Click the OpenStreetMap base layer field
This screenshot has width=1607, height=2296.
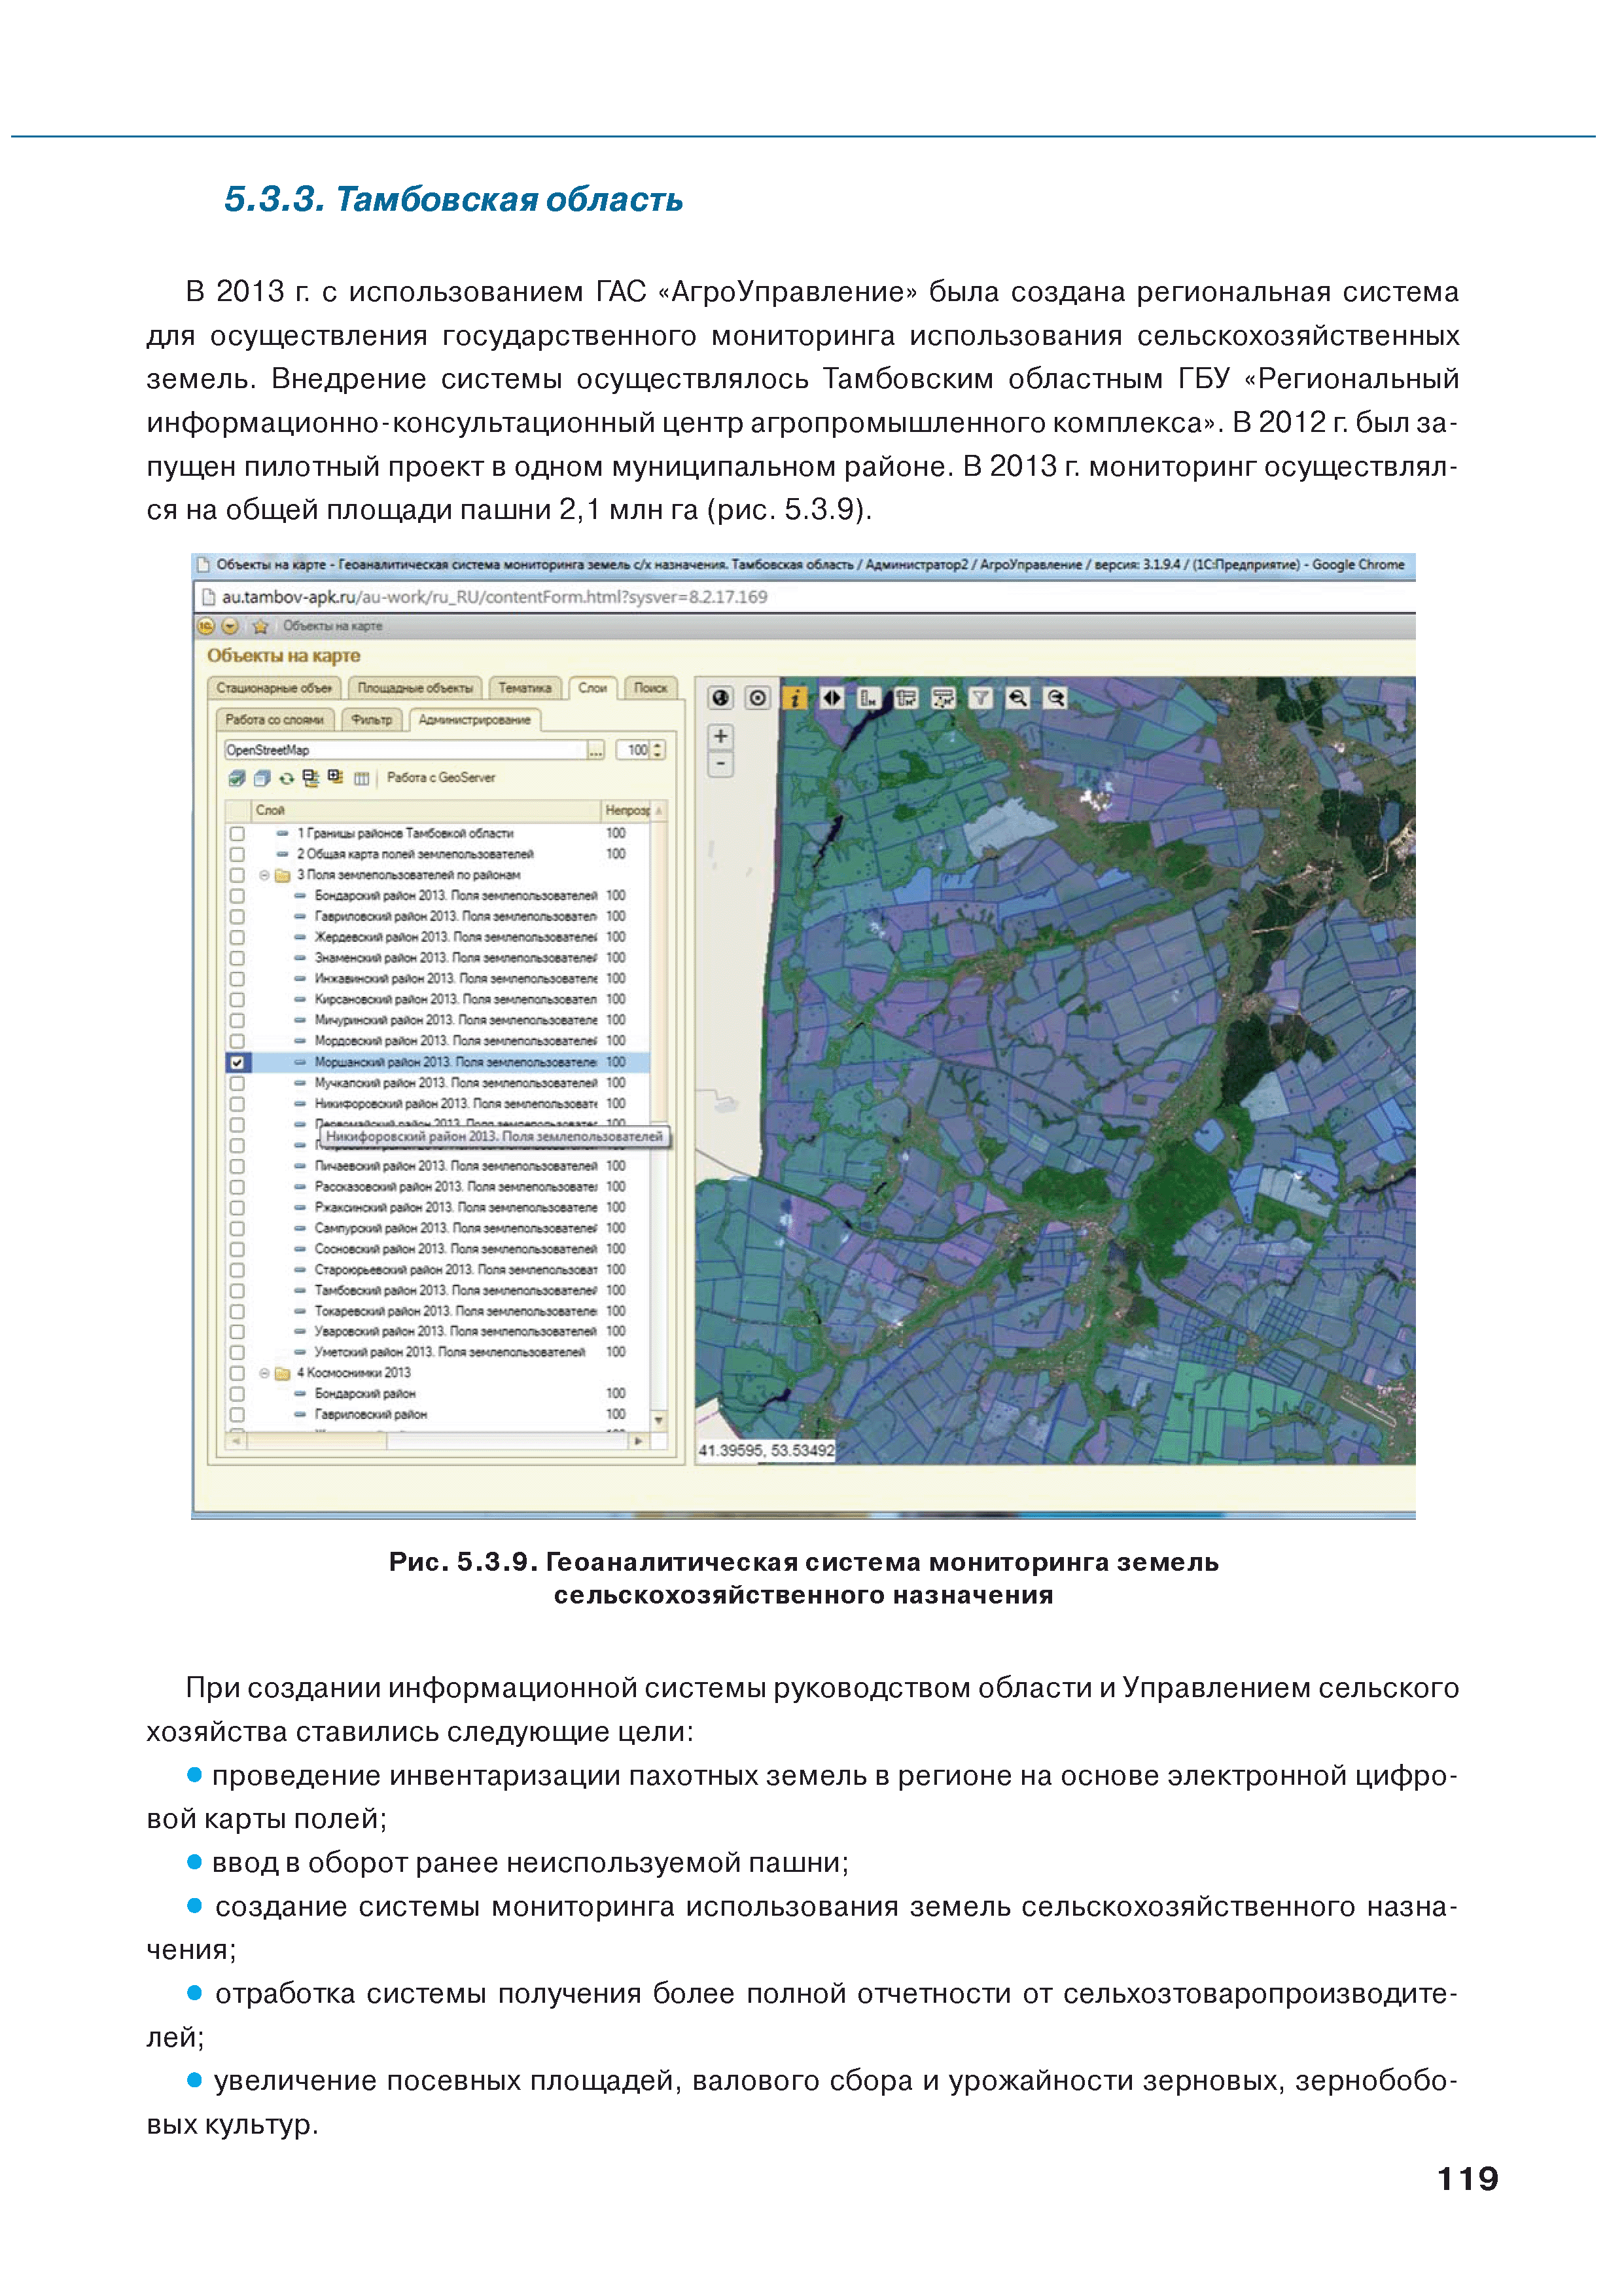405,750
